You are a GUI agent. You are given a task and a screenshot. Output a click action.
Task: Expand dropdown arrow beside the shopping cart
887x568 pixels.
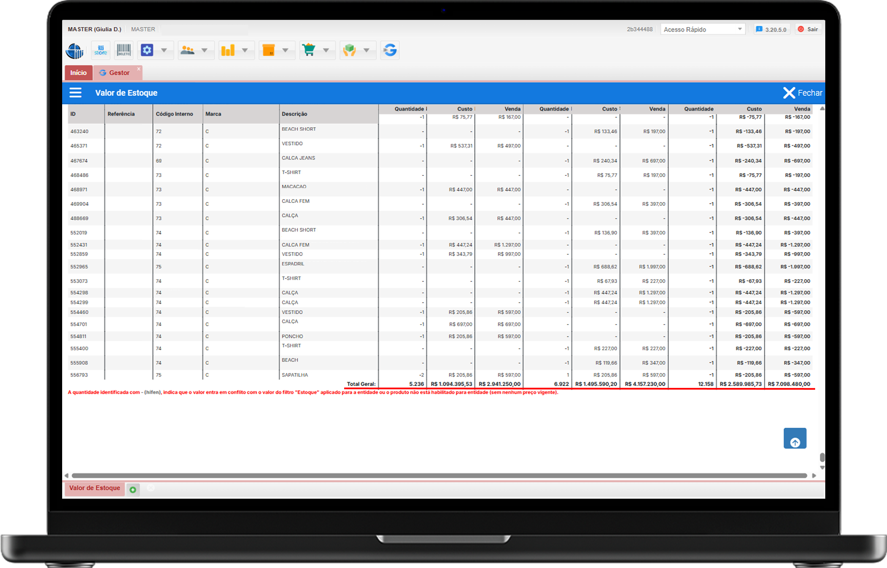326,50
